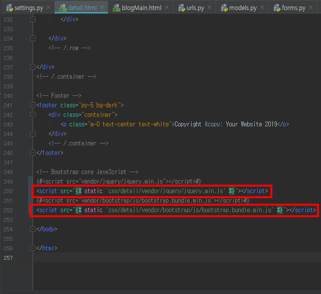Collapse the fold marker on line 234
The image size is (321, 294).
tap(33, 39)
